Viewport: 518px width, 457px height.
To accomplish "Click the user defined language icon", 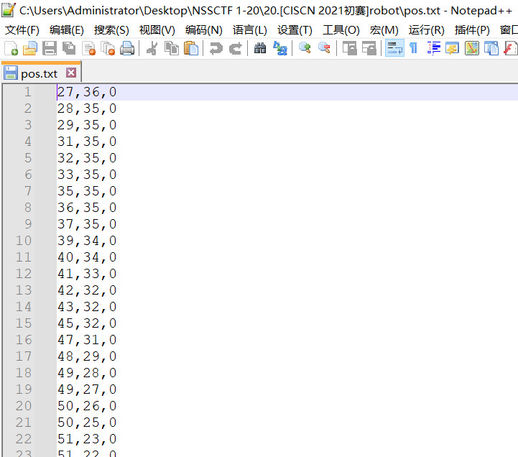I will click(452, 49).
